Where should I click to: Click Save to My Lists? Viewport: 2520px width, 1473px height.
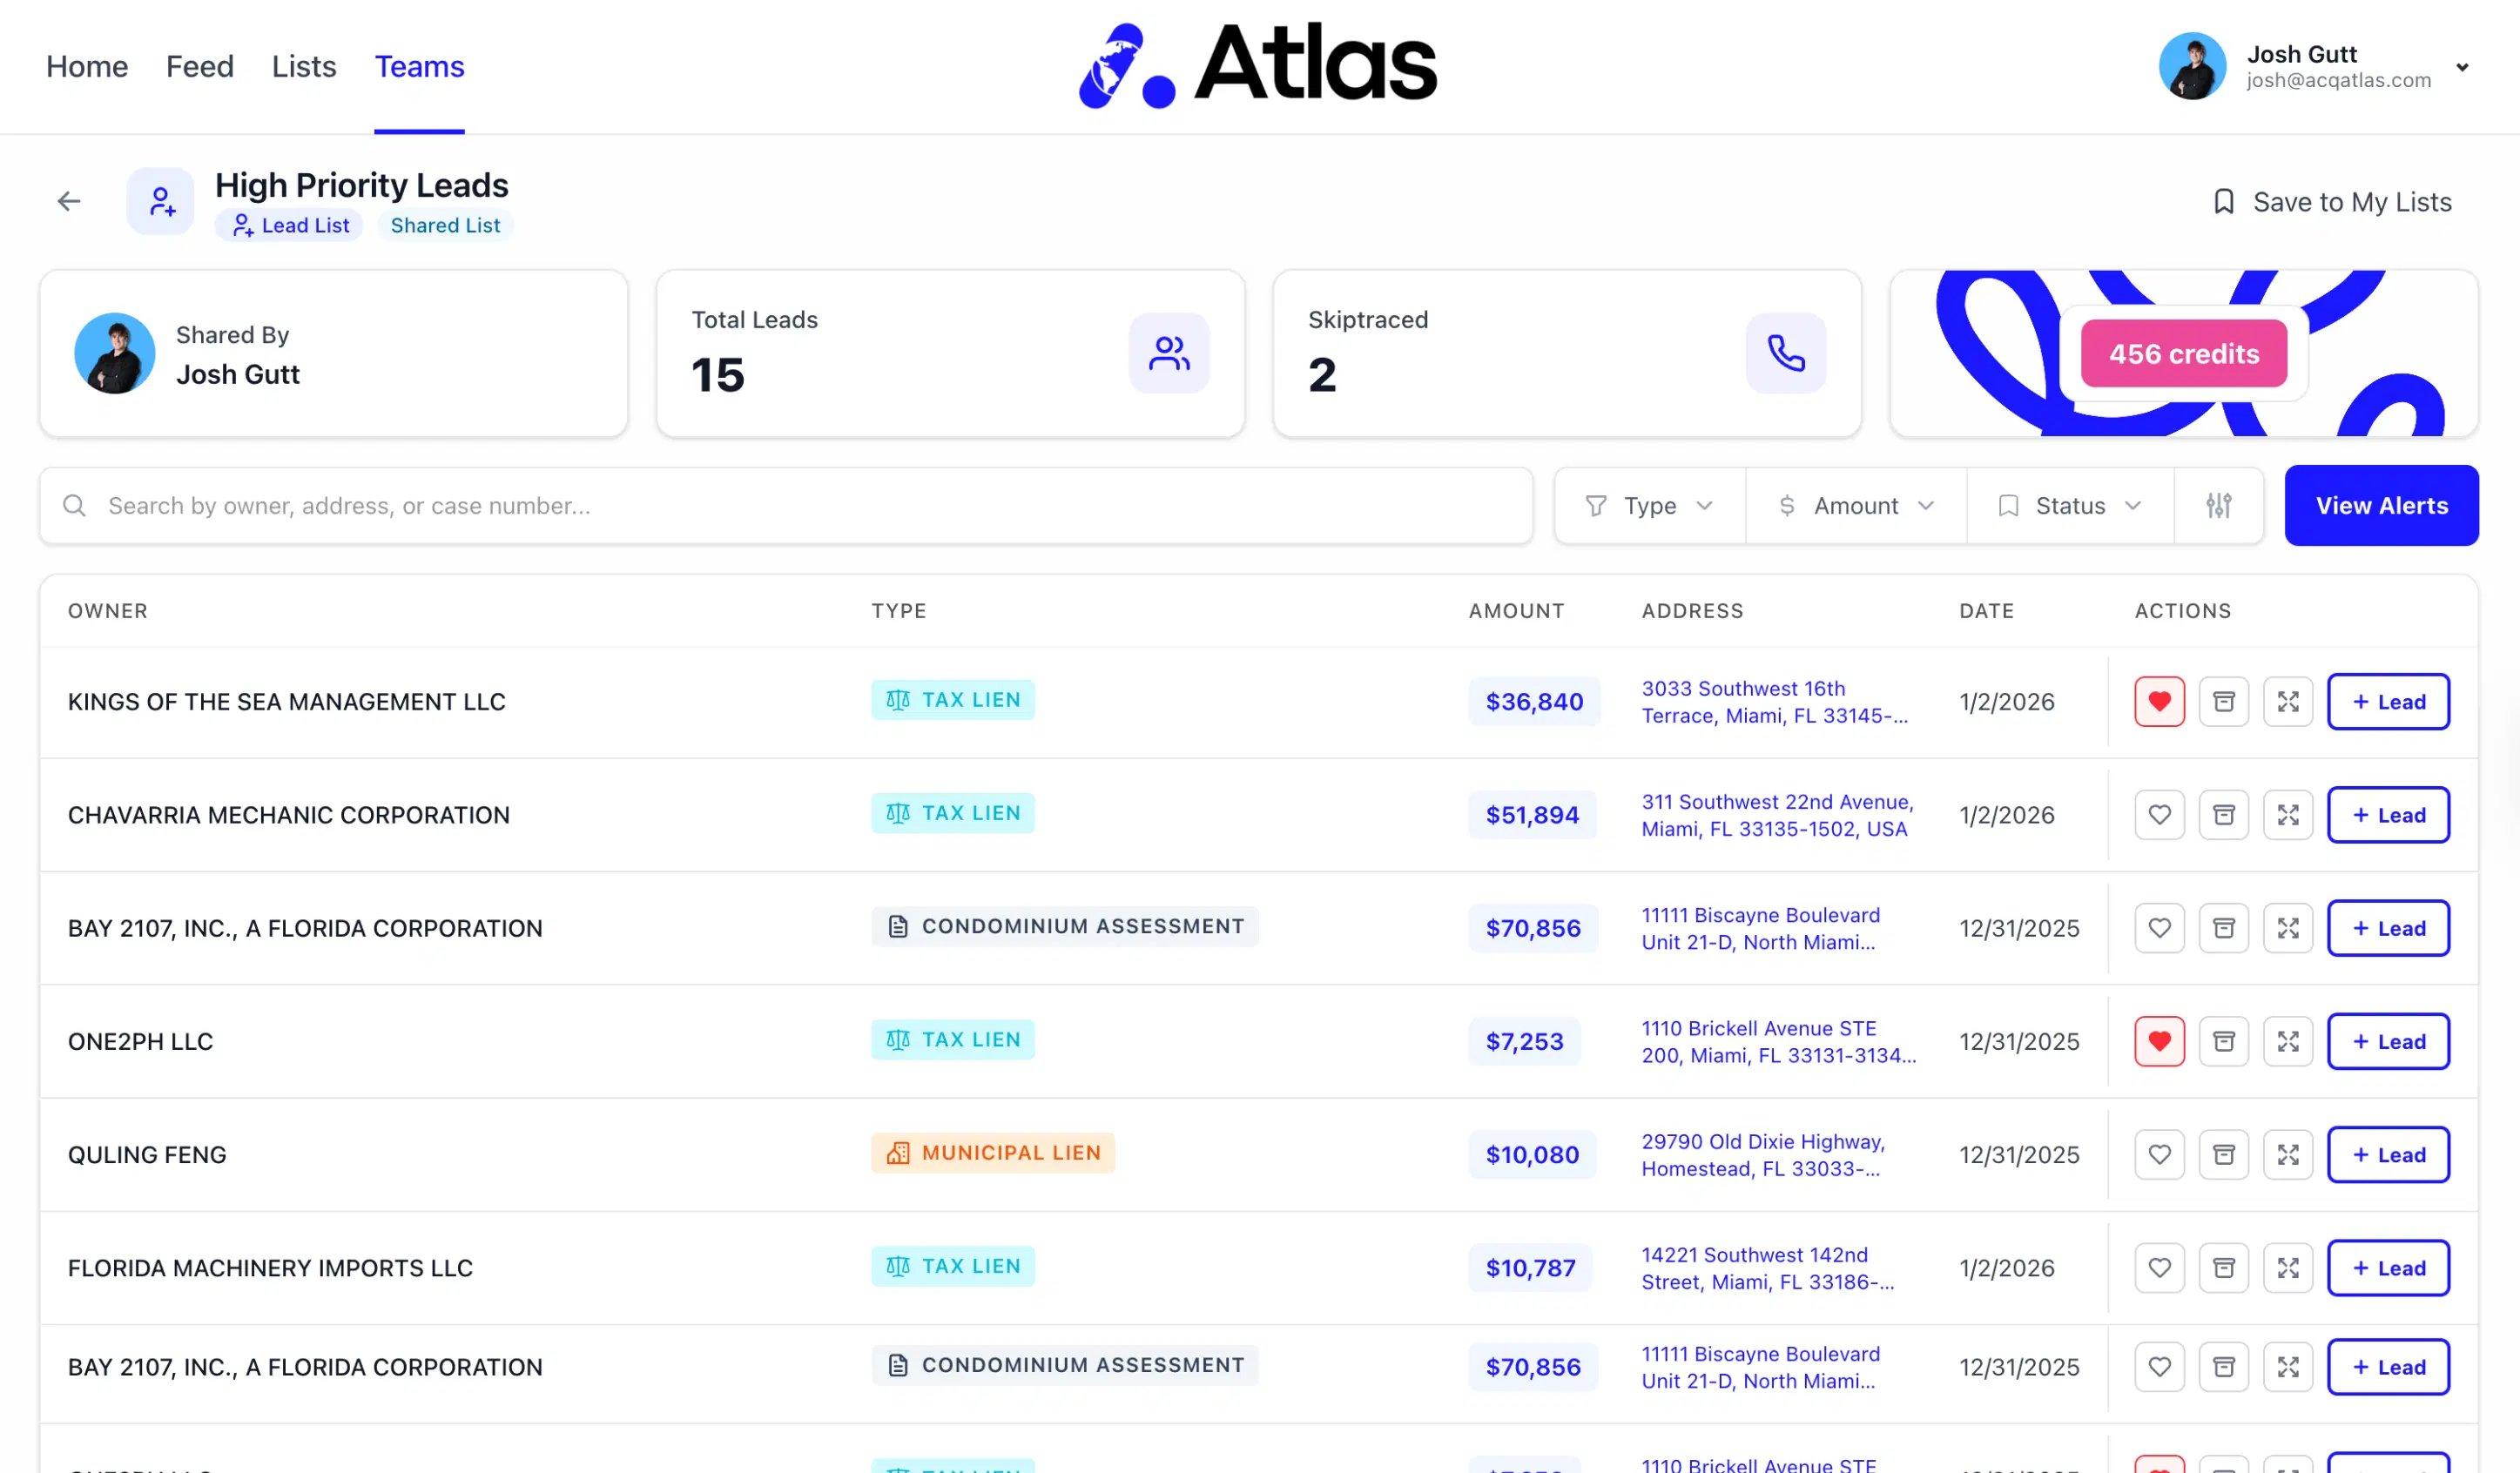(2331, 202)
